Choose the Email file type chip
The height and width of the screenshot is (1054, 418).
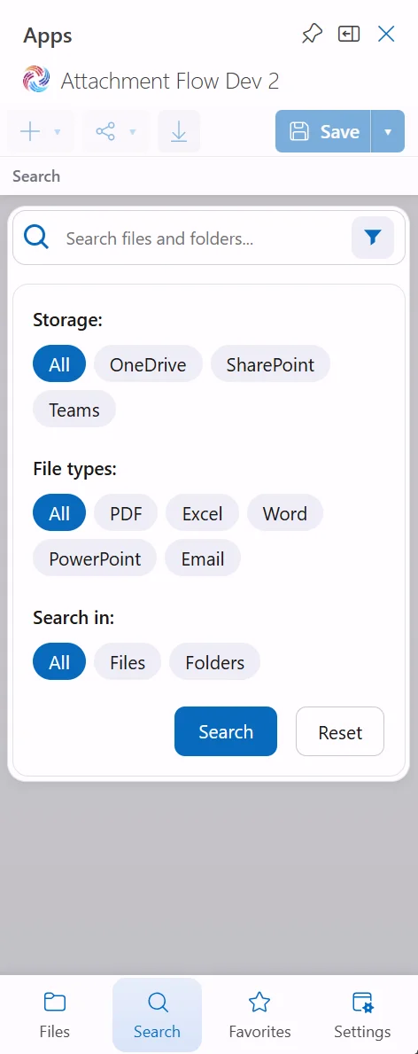point(202,558)
